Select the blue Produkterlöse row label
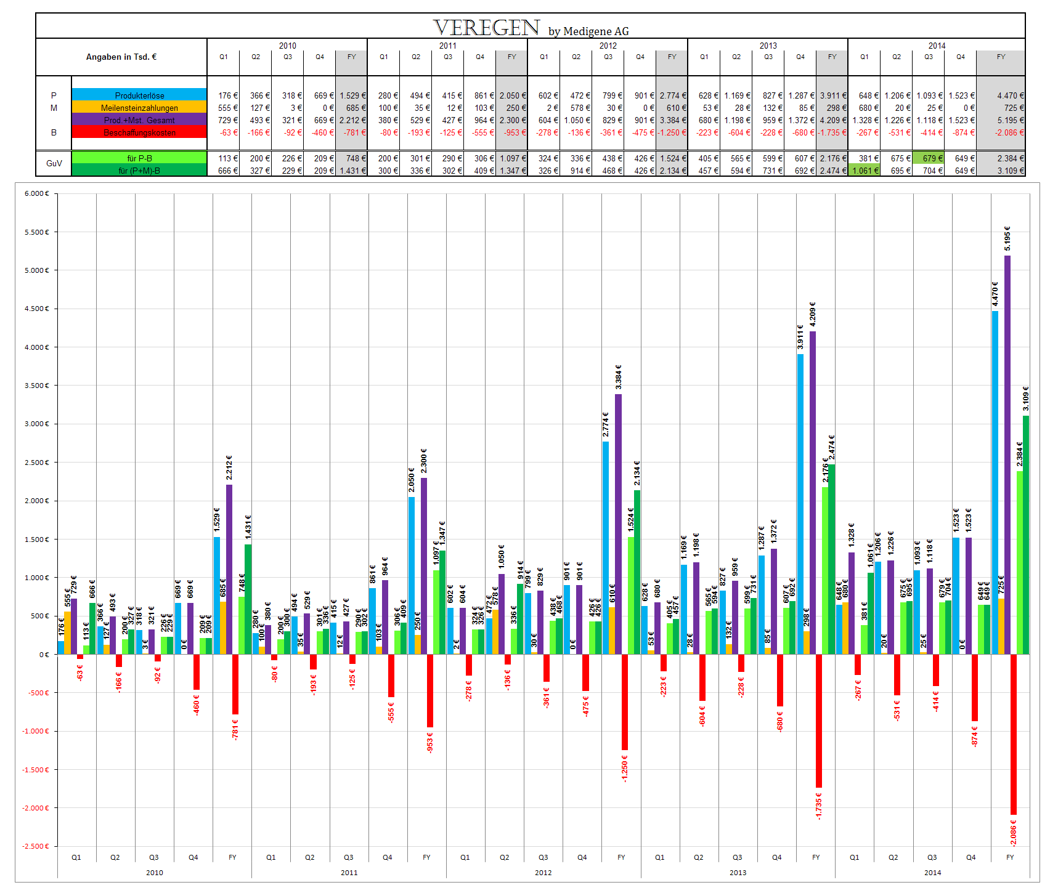This screenshot has width=1058, height=885. click(139, 95)
